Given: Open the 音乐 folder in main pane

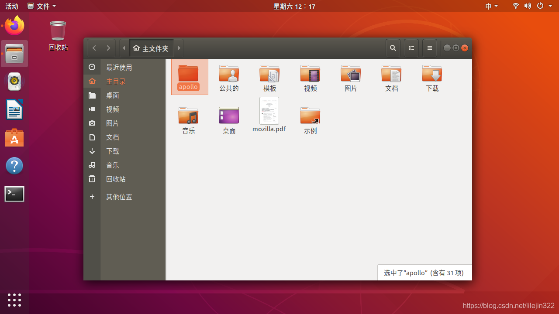Looking at the screenshot, I should [x=188, y=116].
